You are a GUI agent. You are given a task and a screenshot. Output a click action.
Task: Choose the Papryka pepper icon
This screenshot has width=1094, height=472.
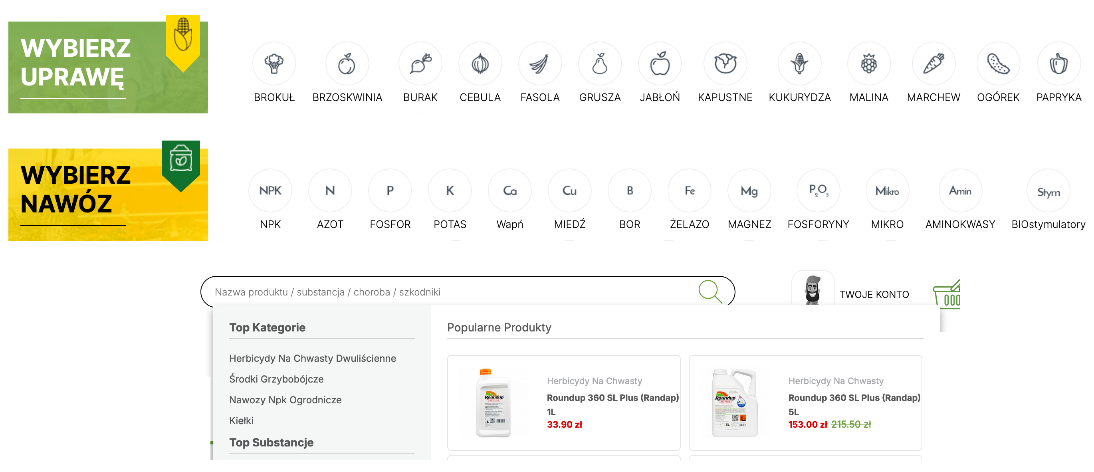pos(1059,64)
